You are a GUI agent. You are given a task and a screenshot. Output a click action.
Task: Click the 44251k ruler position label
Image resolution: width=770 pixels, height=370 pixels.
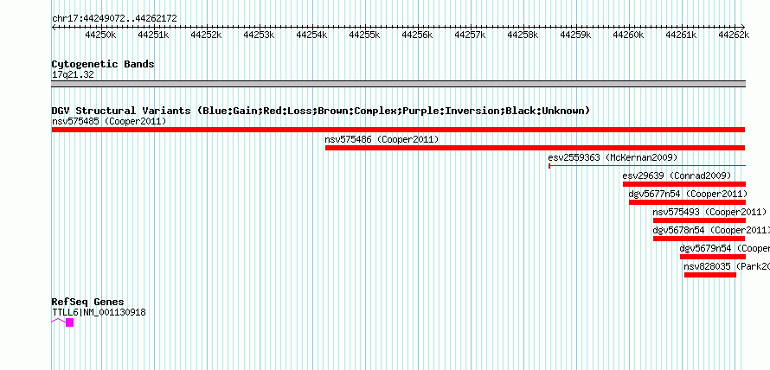[x=153, y=35]
